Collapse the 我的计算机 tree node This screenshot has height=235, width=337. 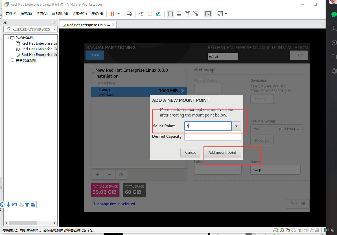point(7,38)
